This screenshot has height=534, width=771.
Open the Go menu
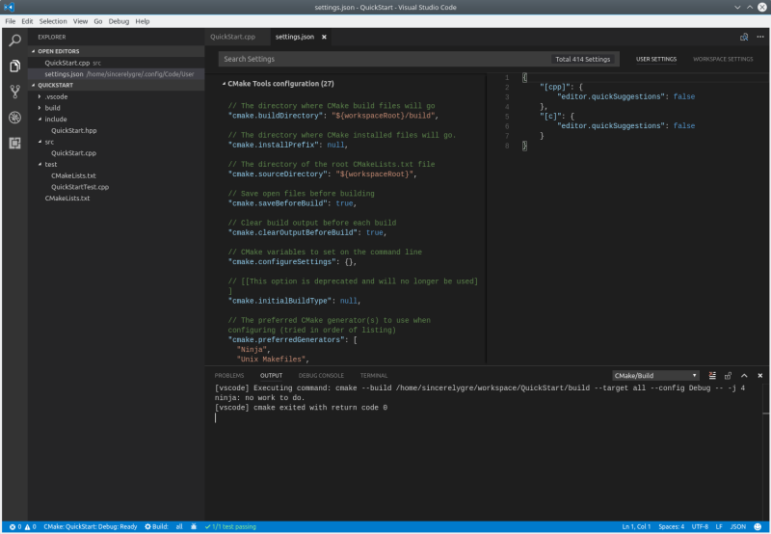click(98, 21)
